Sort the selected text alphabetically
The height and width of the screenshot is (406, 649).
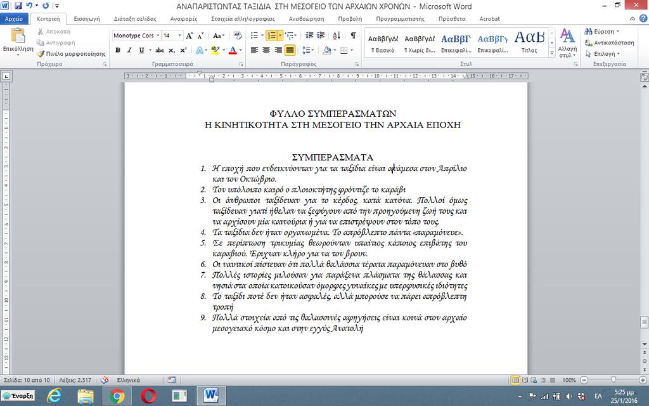[337, 36]
